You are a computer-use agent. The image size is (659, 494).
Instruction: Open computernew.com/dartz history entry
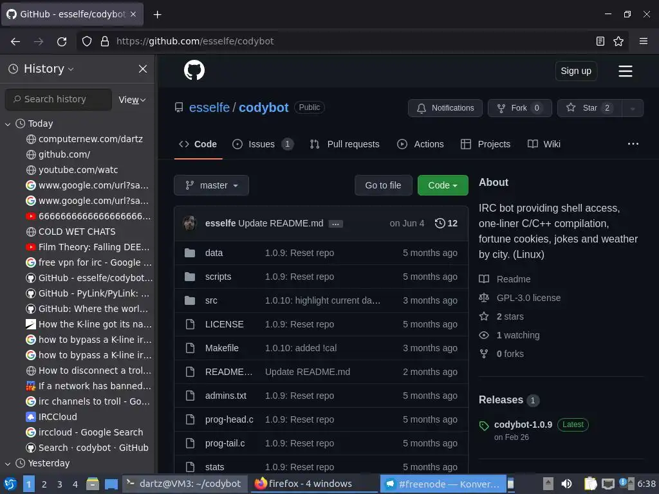coord(84,139)
